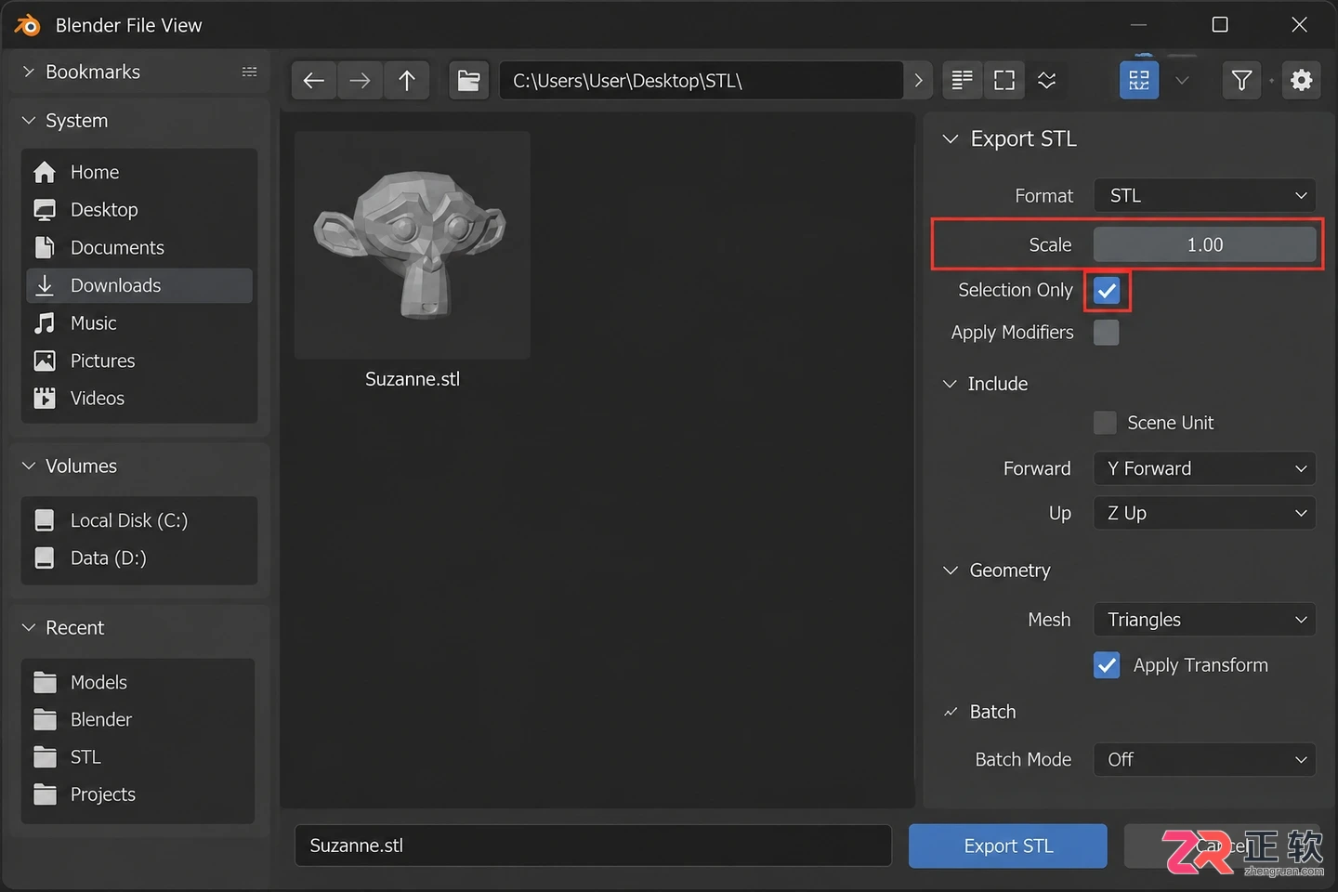1338x892 pixels.
Task: Collapse the Bookmarks panel
Action: (x=29, y=72)
